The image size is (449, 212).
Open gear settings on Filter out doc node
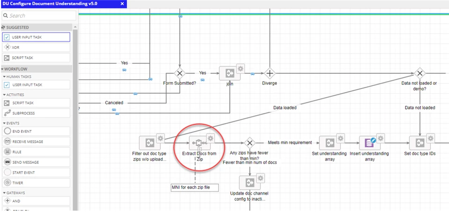click(x=160, y=138)
